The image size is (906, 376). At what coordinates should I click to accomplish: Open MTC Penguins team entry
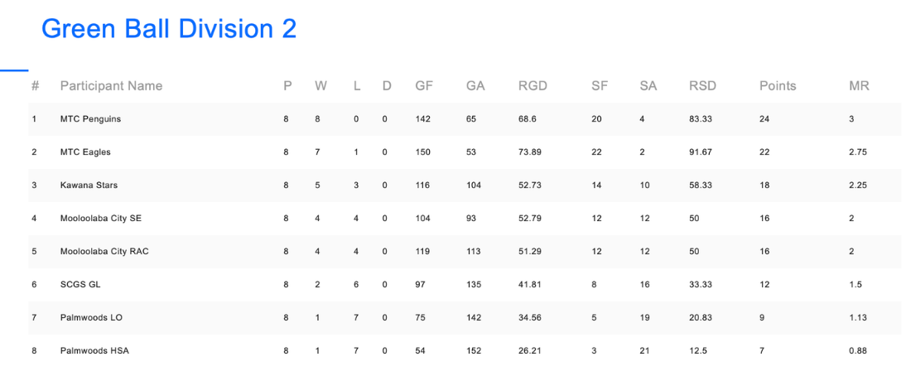(x=90, y=119)
